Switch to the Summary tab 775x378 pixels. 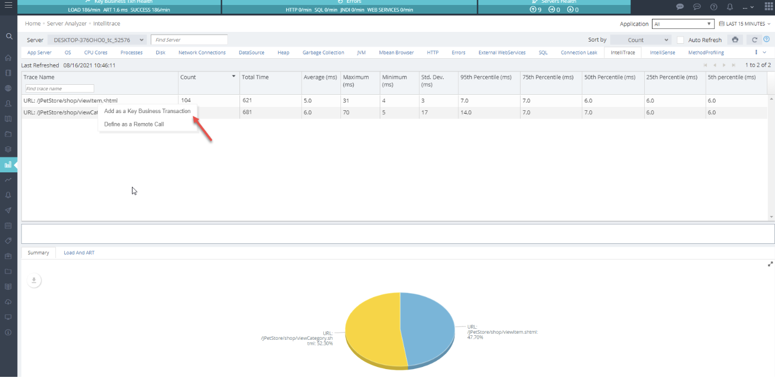coord(38,253)
